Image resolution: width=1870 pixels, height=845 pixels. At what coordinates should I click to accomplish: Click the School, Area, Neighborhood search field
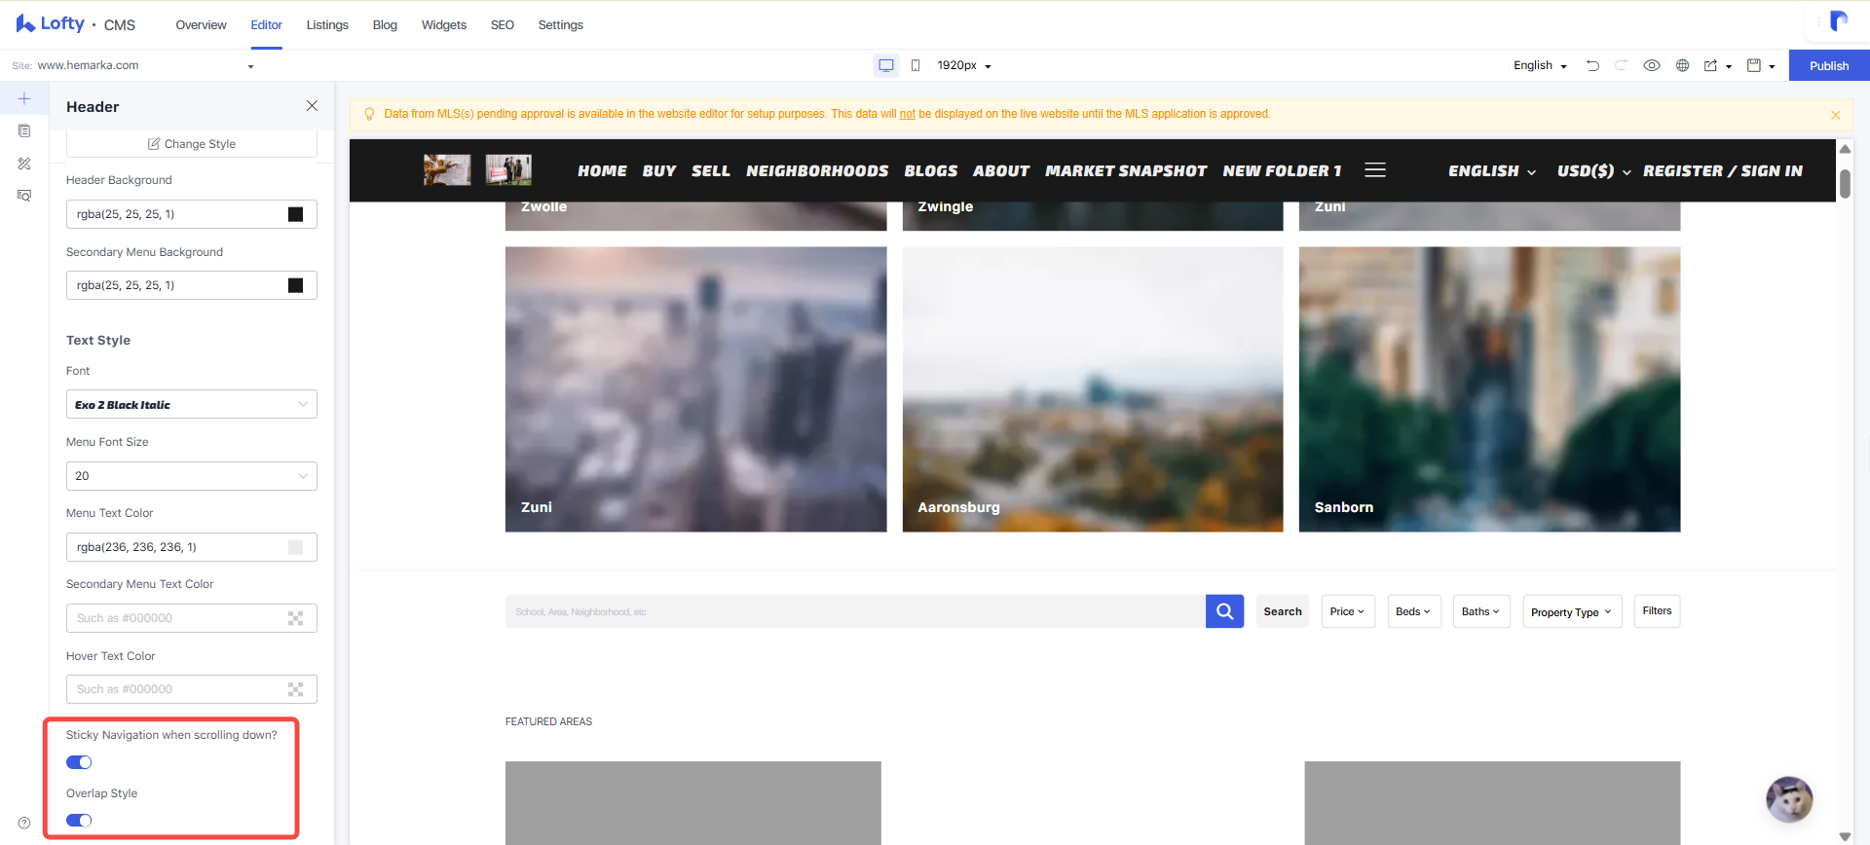[855, 611]
